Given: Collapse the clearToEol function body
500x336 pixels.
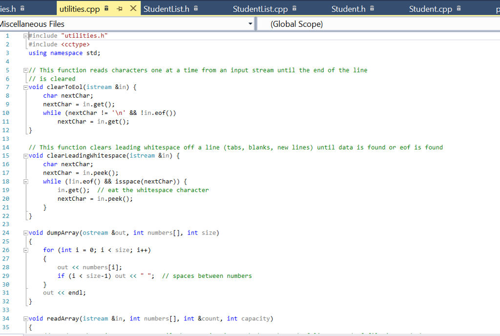Looking at the screenshot, I should click(x=24, y=87).
